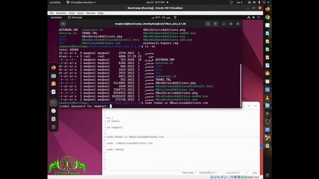
Task: Open VirtualBox File menu
Action: pyautogui.click(x=51, y=13)
